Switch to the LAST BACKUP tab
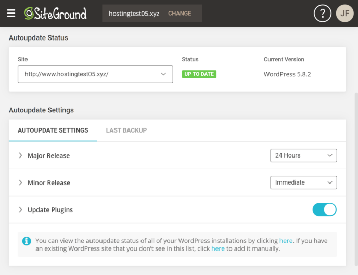Image resolution: width=358 pixels, height=275 pixels. (126, 130)
